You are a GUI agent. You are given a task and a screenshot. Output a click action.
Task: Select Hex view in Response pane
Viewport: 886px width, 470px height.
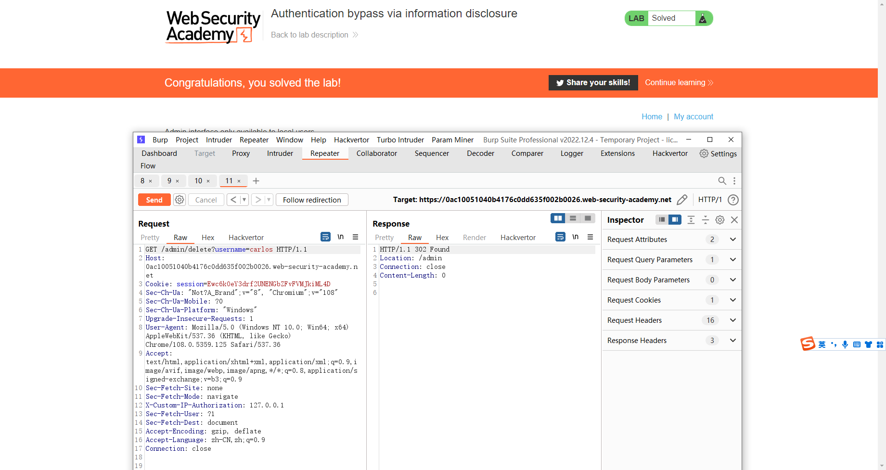tap(442, 238)
